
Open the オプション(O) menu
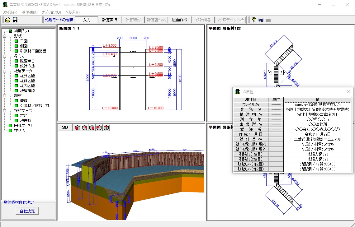coord(51,12)
